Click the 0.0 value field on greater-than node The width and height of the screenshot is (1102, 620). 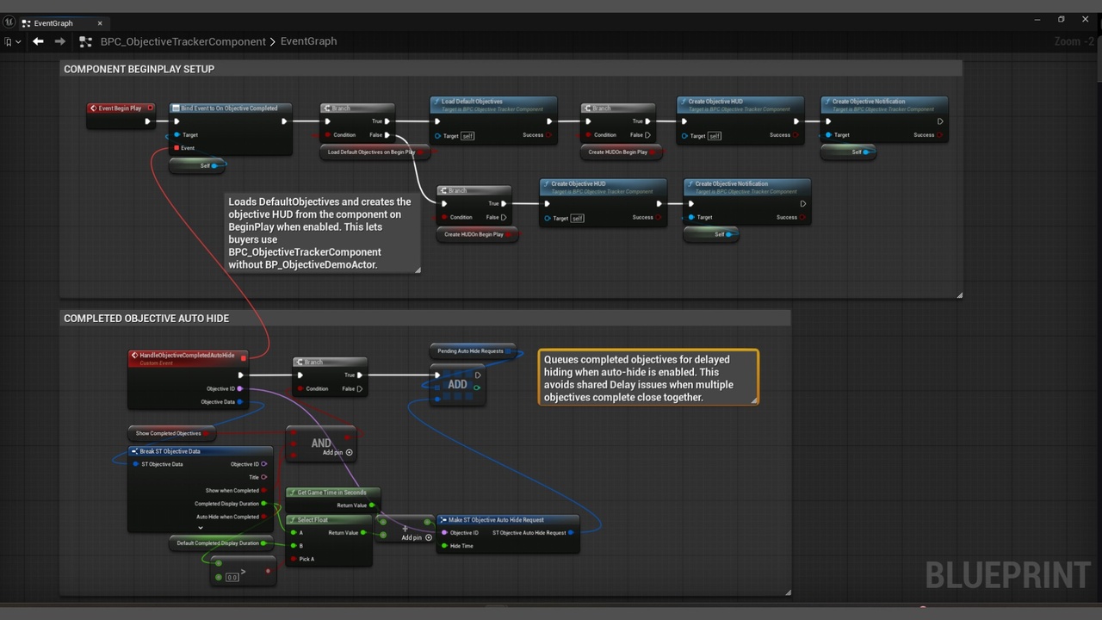click(232, 577)
